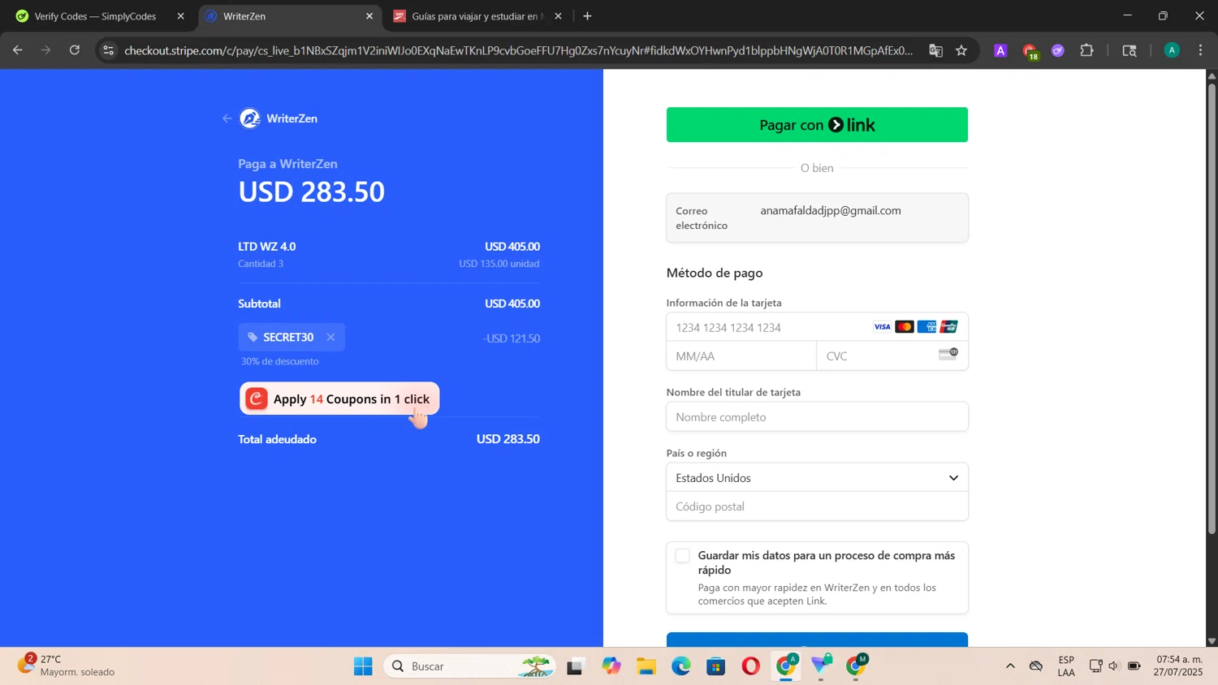Reload the checkout page
Viewport: 1218px width, 685px height.
(75, 50)
